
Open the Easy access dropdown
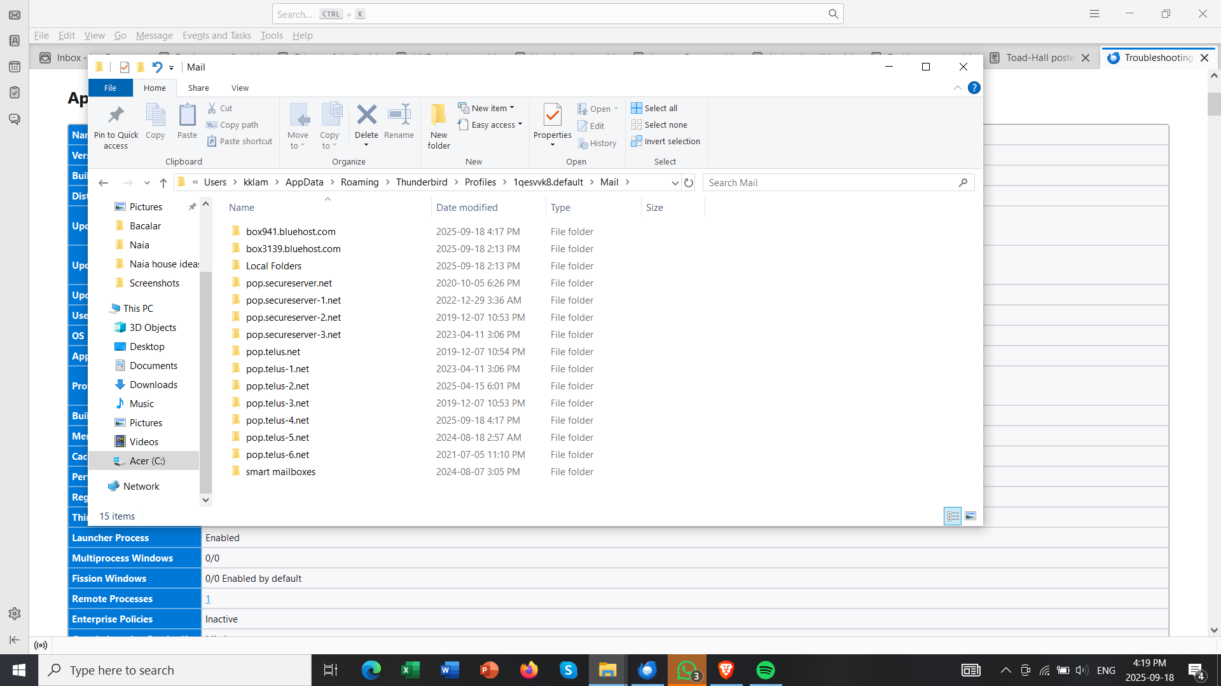[x=490, y=125]
